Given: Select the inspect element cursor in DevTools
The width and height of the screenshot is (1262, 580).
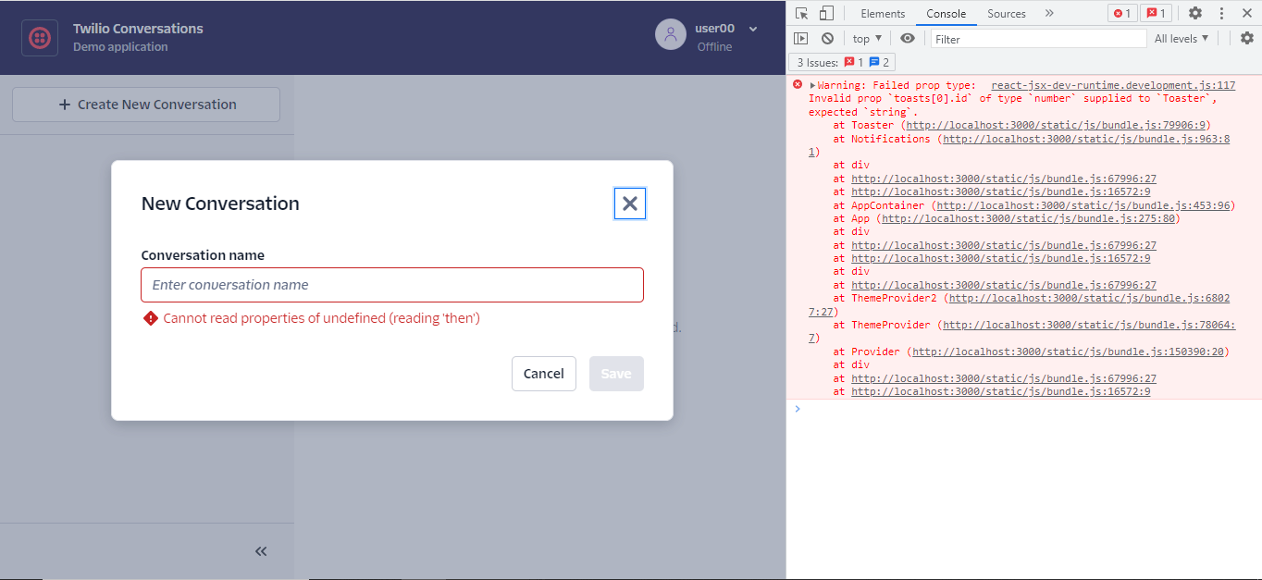Looking at the screenshot, I should click(800, 13).
